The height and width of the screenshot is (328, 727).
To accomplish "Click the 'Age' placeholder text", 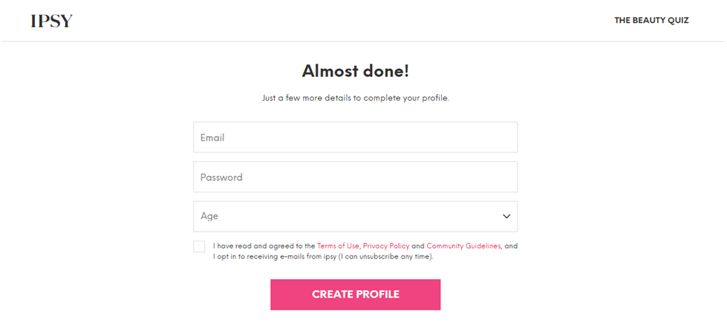I will tap(209, 216).
